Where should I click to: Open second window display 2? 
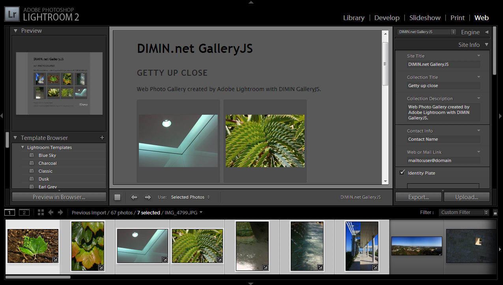click(x=24, y=212)
